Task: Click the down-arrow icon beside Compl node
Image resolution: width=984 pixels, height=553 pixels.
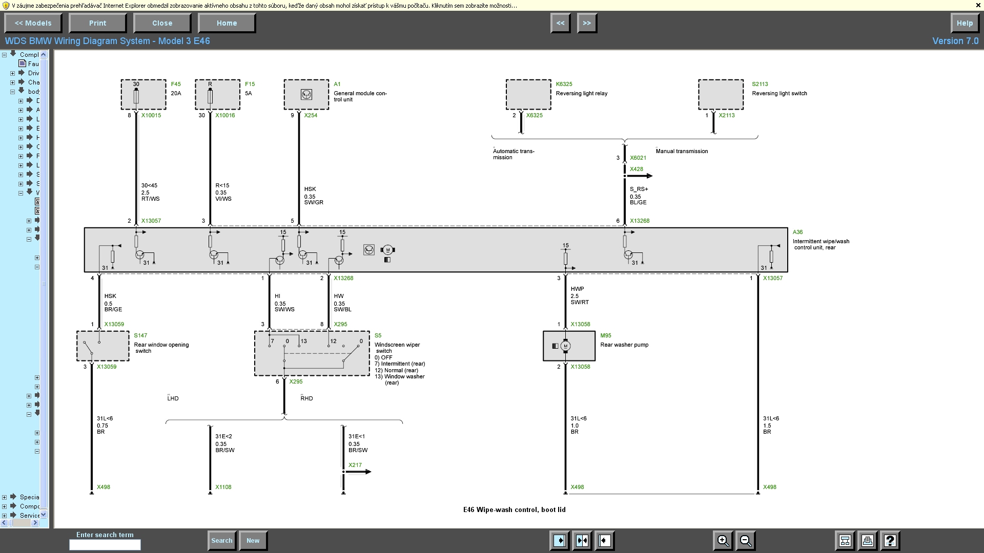Action: point(13,54)
